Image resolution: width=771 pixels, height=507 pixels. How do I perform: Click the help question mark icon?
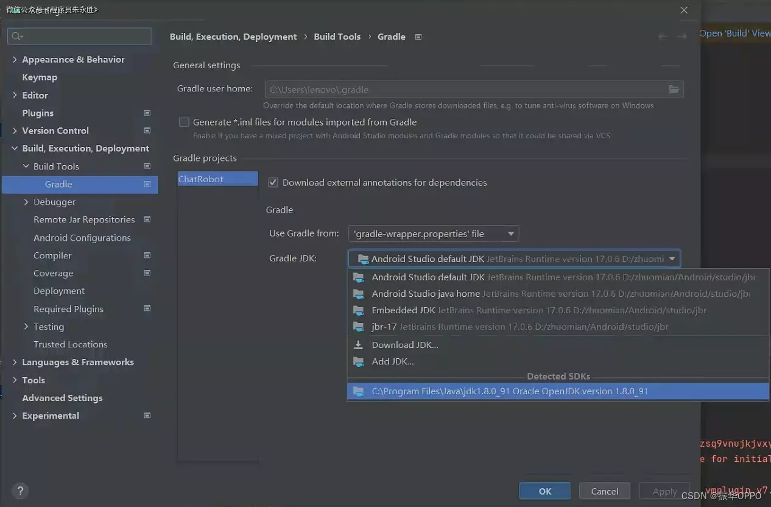coord(20,491)
